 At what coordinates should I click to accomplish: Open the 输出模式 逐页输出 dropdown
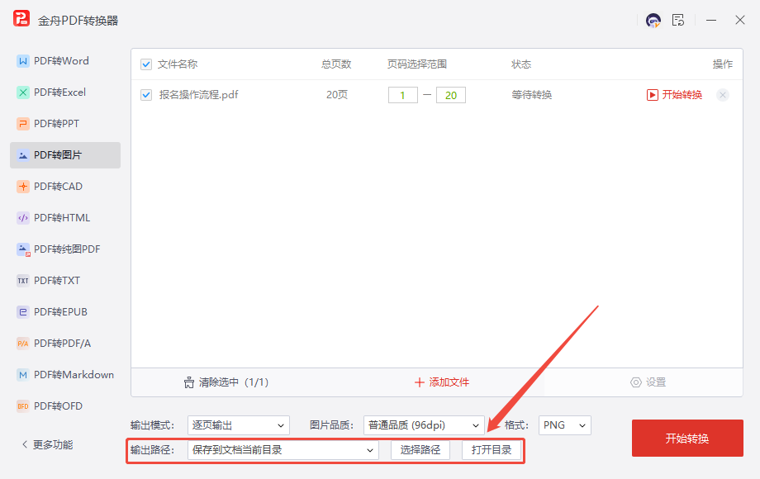click(239, 425)
